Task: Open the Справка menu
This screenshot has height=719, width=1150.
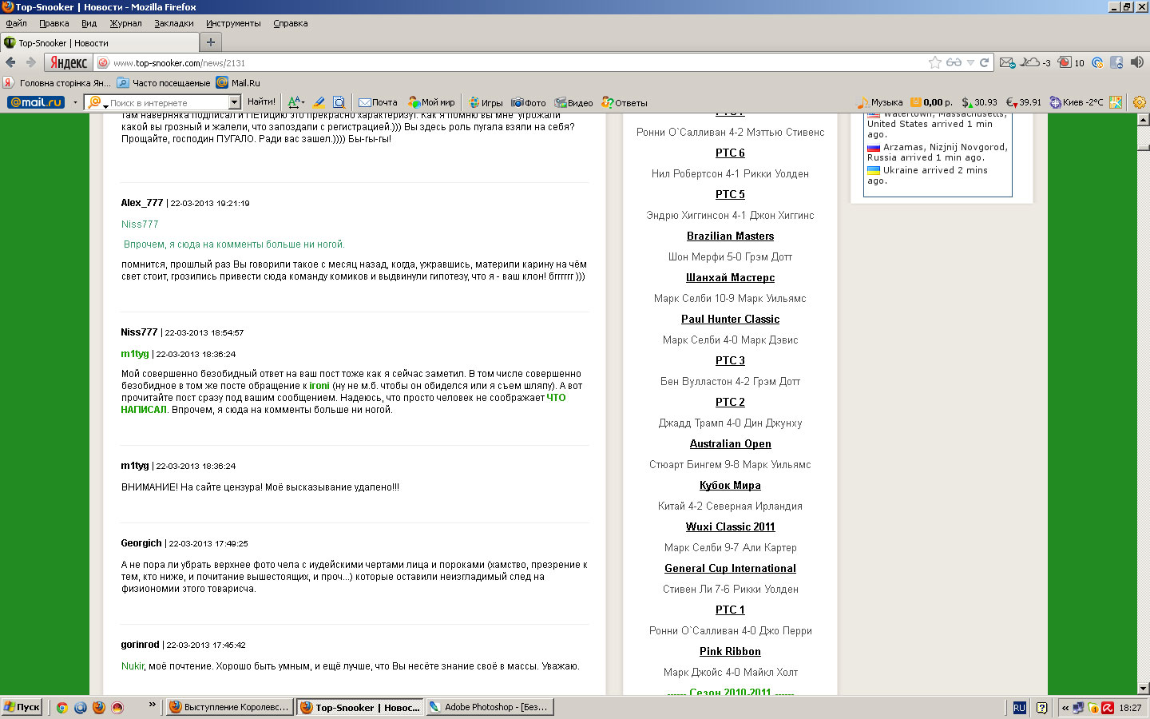Action: click(290, 23)
